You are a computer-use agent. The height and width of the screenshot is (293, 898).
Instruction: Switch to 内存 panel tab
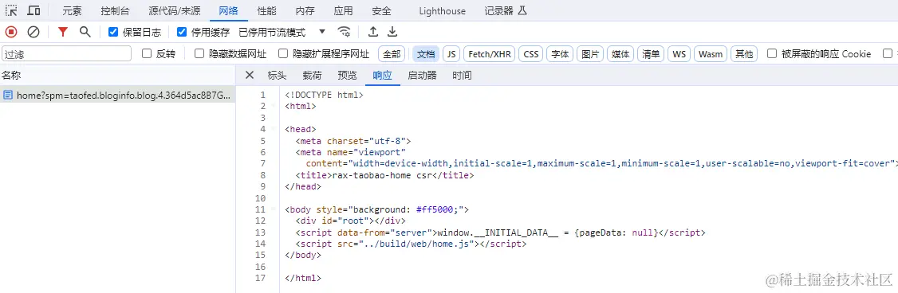pyautogui.click(x=305, y=11)
